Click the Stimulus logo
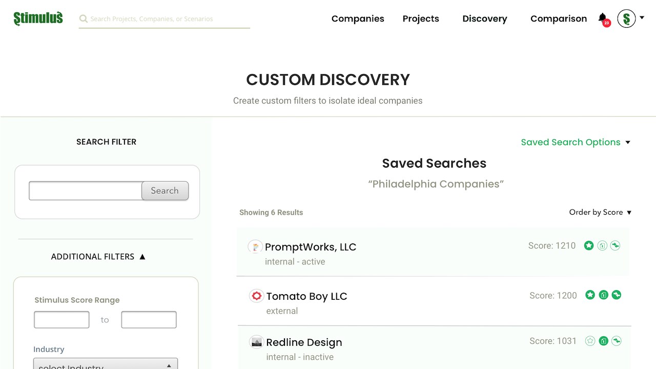This screenshot has width=656, height=369. tap(38, 18)
